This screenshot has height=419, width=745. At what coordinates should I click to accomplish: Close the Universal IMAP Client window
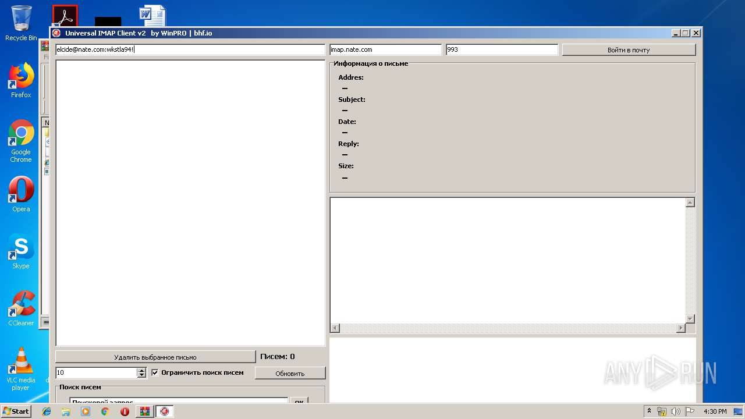pyautogui.click(x=696, y=33)
